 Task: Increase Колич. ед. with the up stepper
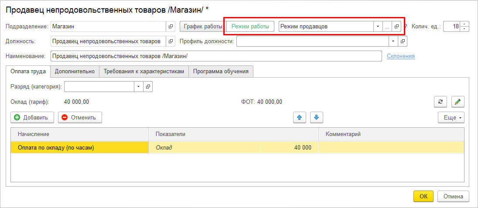point(465,24)
